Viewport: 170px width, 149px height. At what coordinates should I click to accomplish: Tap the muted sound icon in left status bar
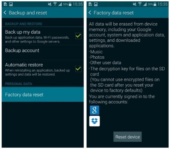pyautogui.click(x=50, y=4)
